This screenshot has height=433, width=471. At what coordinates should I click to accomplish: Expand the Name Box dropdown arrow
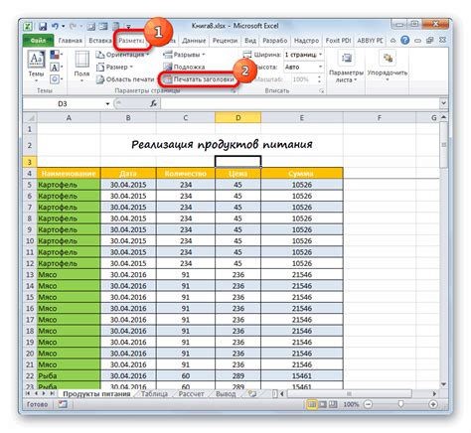pyautogui.click(x=107, y=104)
